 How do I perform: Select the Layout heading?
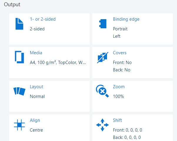(36, 87)
